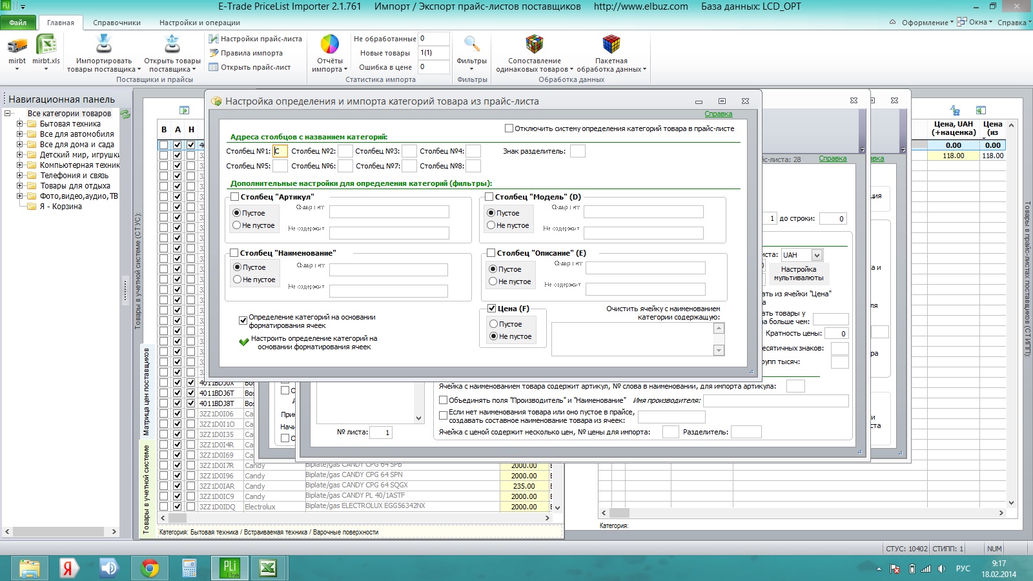Screen dimensions: 1033x581
Task: Click Открыть товары поставщика ribbon icon
Action: pos(172,44)
